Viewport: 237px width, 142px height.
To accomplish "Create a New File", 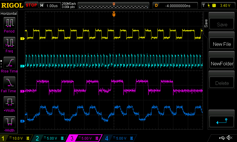I will tap(222, 43).
